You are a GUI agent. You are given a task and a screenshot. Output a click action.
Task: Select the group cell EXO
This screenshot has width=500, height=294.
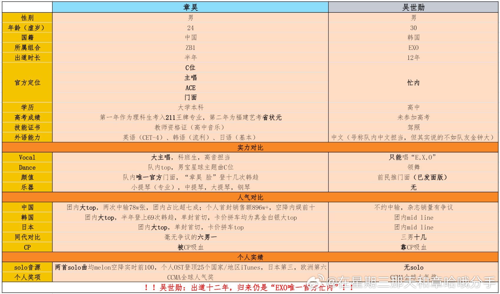(413, 47)
